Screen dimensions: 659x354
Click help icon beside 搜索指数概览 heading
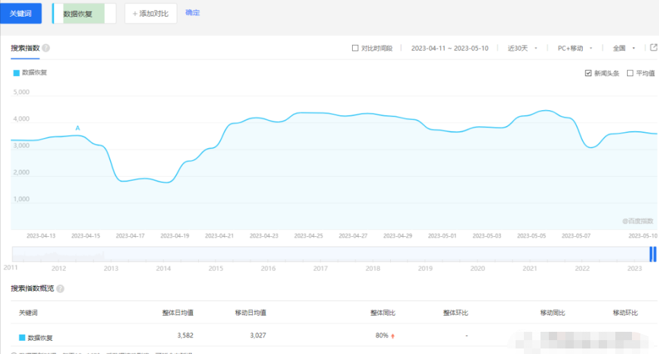[60, 288]
